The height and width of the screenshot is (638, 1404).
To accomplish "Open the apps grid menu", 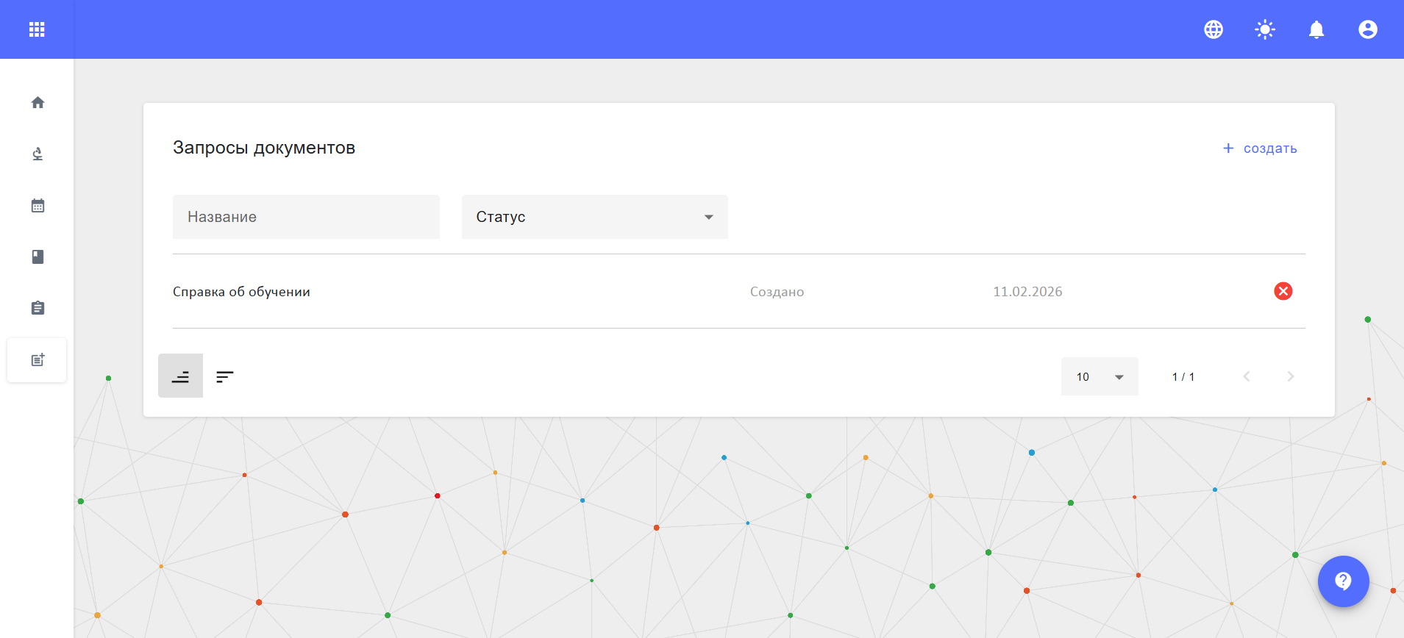I will pyautogui.click(x=37, y=29).
